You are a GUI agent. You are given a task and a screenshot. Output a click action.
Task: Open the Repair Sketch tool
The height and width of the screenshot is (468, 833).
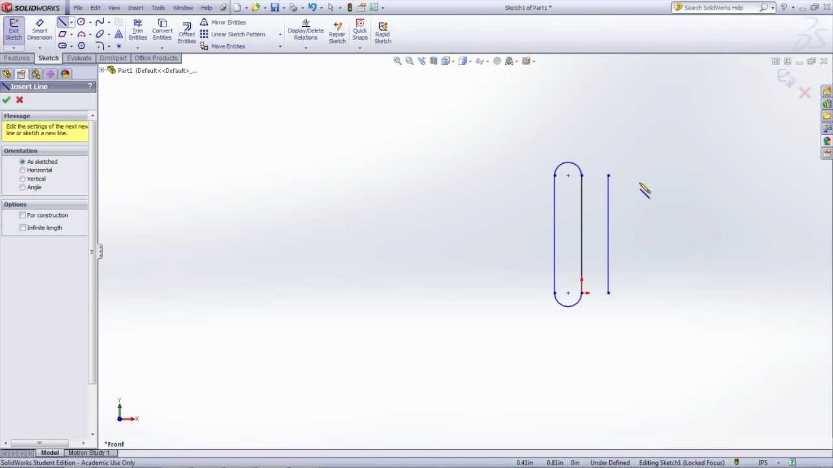click(337, 33)
